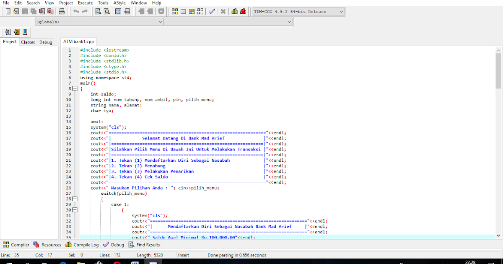This screenshot has width=503, height=264.
Task: Undo the last edit
Action: click(76, 11)
